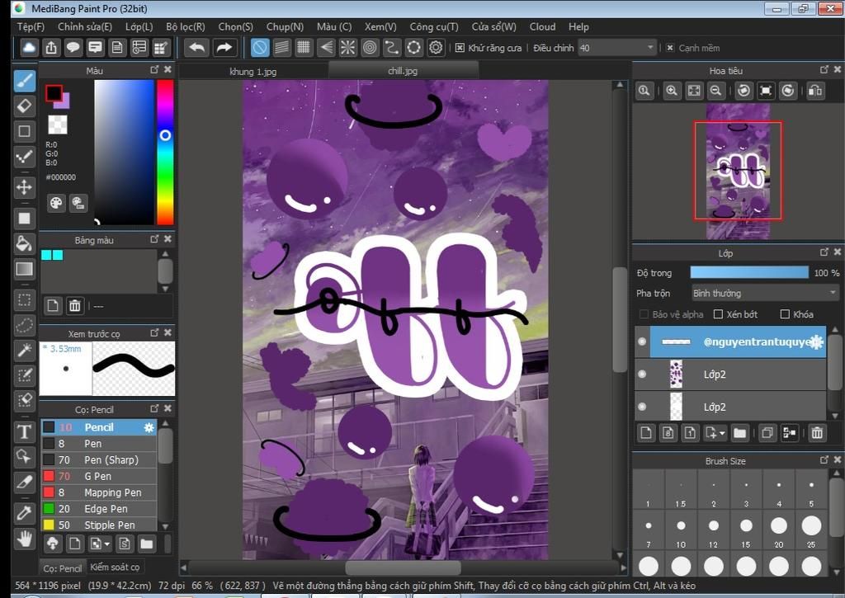
Task: Turn on Crisscross grid snap
Action: pyautogui.click(x=304, y=47)
